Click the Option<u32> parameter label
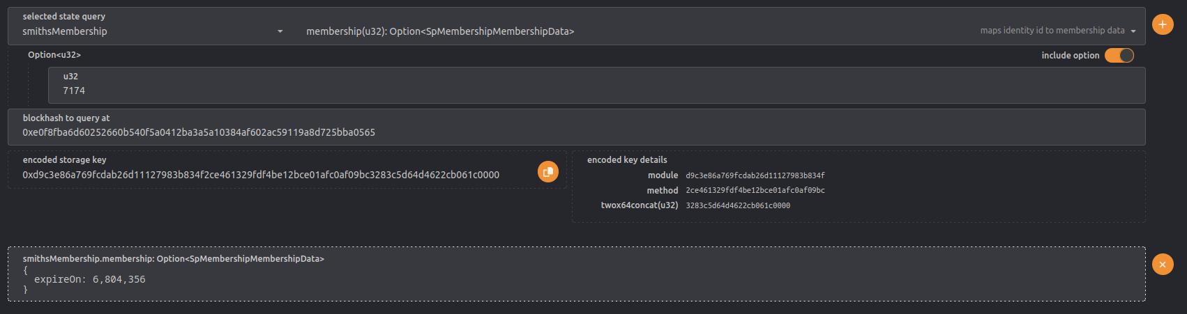 tap(54, 55)
